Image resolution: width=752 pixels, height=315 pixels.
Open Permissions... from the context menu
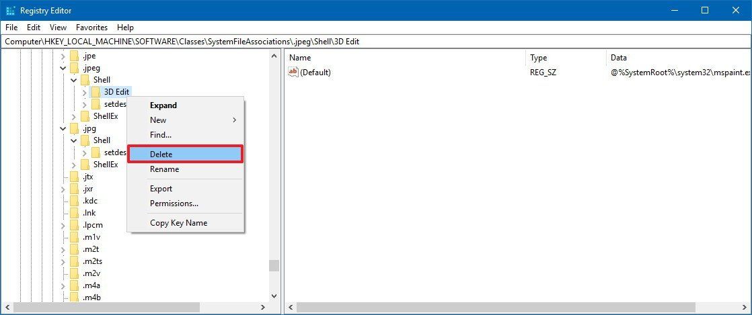point(186,204)
